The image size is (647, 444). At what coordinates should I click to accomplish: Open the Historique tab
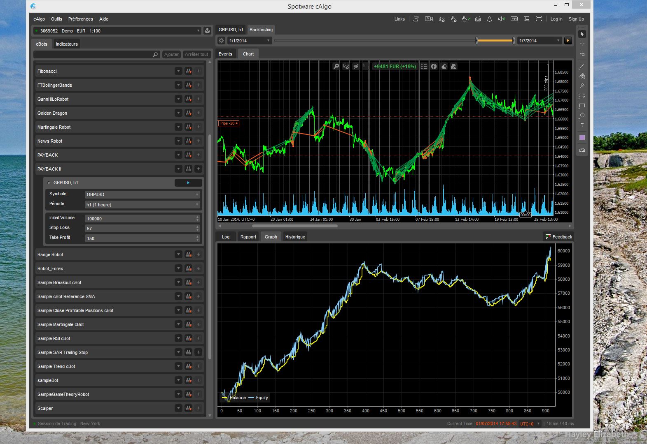tap(295, 237)
